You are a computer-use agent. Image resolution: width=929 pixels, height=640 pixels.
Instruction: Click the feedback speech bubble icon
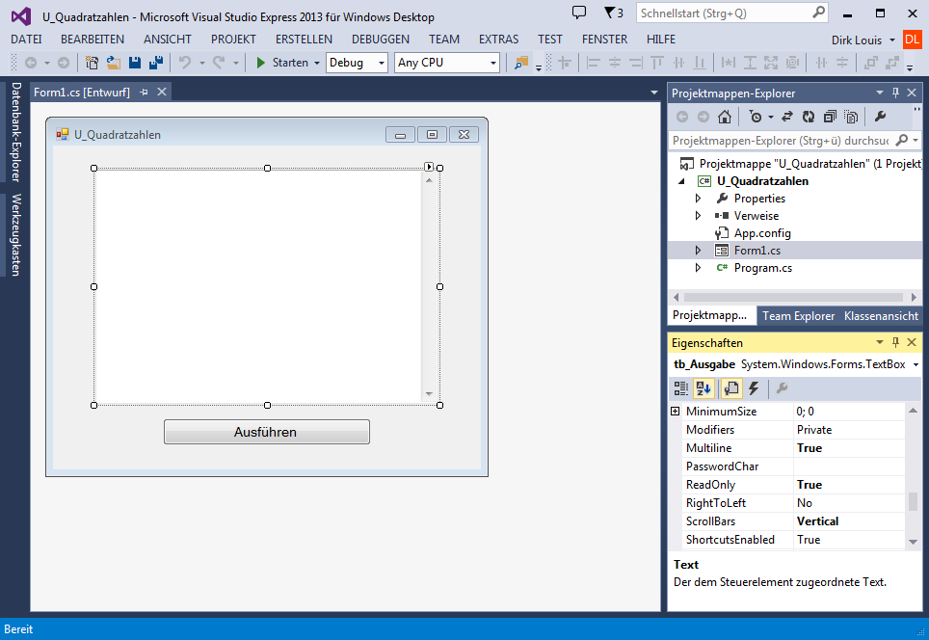point(579,13)
